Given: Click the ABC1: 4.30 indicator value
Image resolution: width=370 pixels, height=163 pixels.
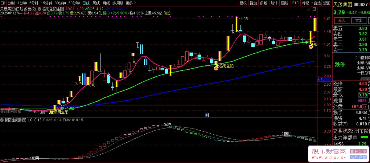Looking at the screenshot, I should pos(74,9).
